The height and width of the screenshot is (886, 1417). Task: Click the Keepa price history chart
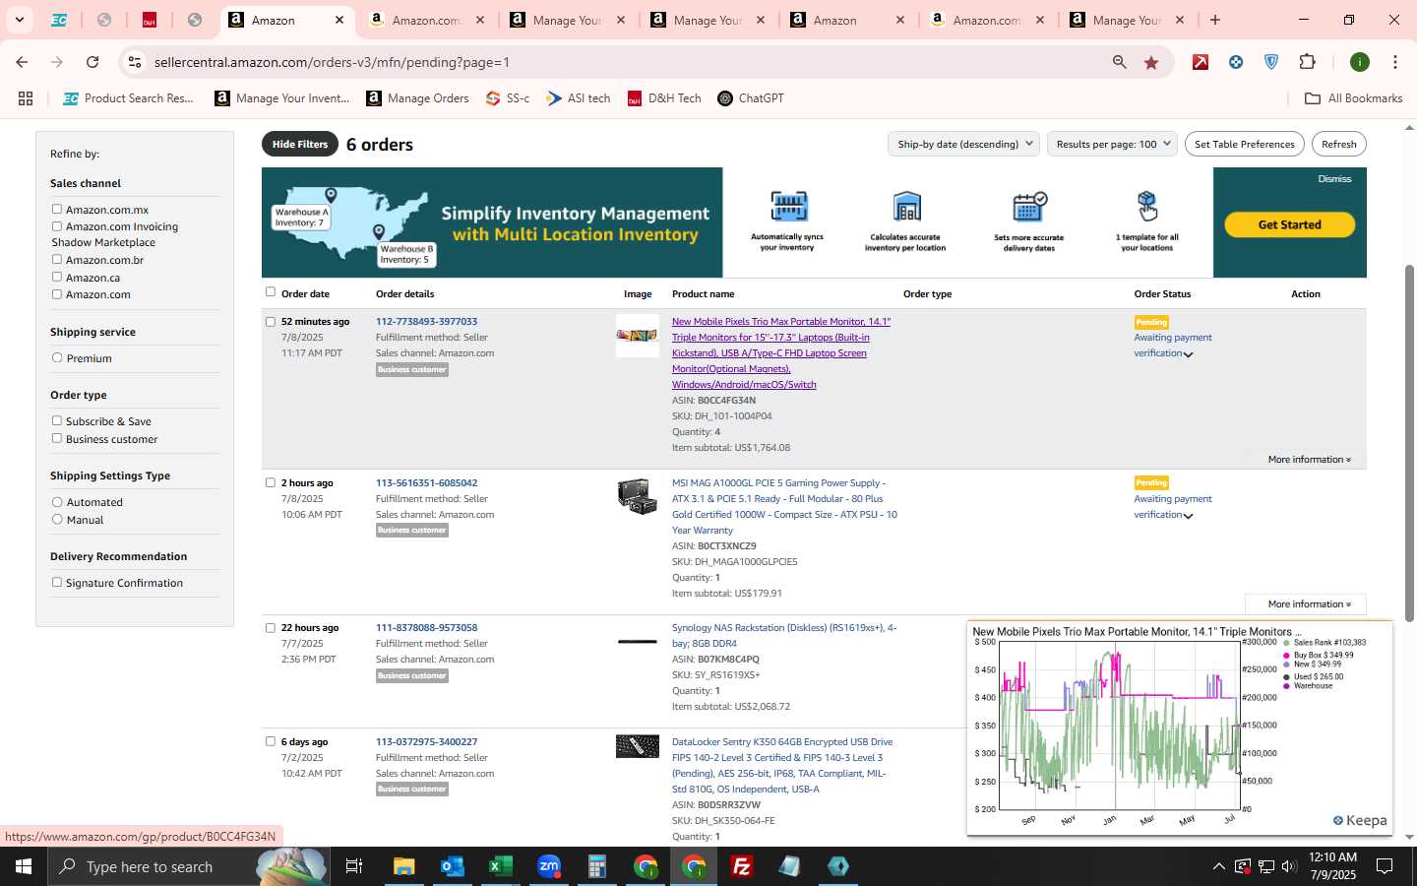(1180, 728)
